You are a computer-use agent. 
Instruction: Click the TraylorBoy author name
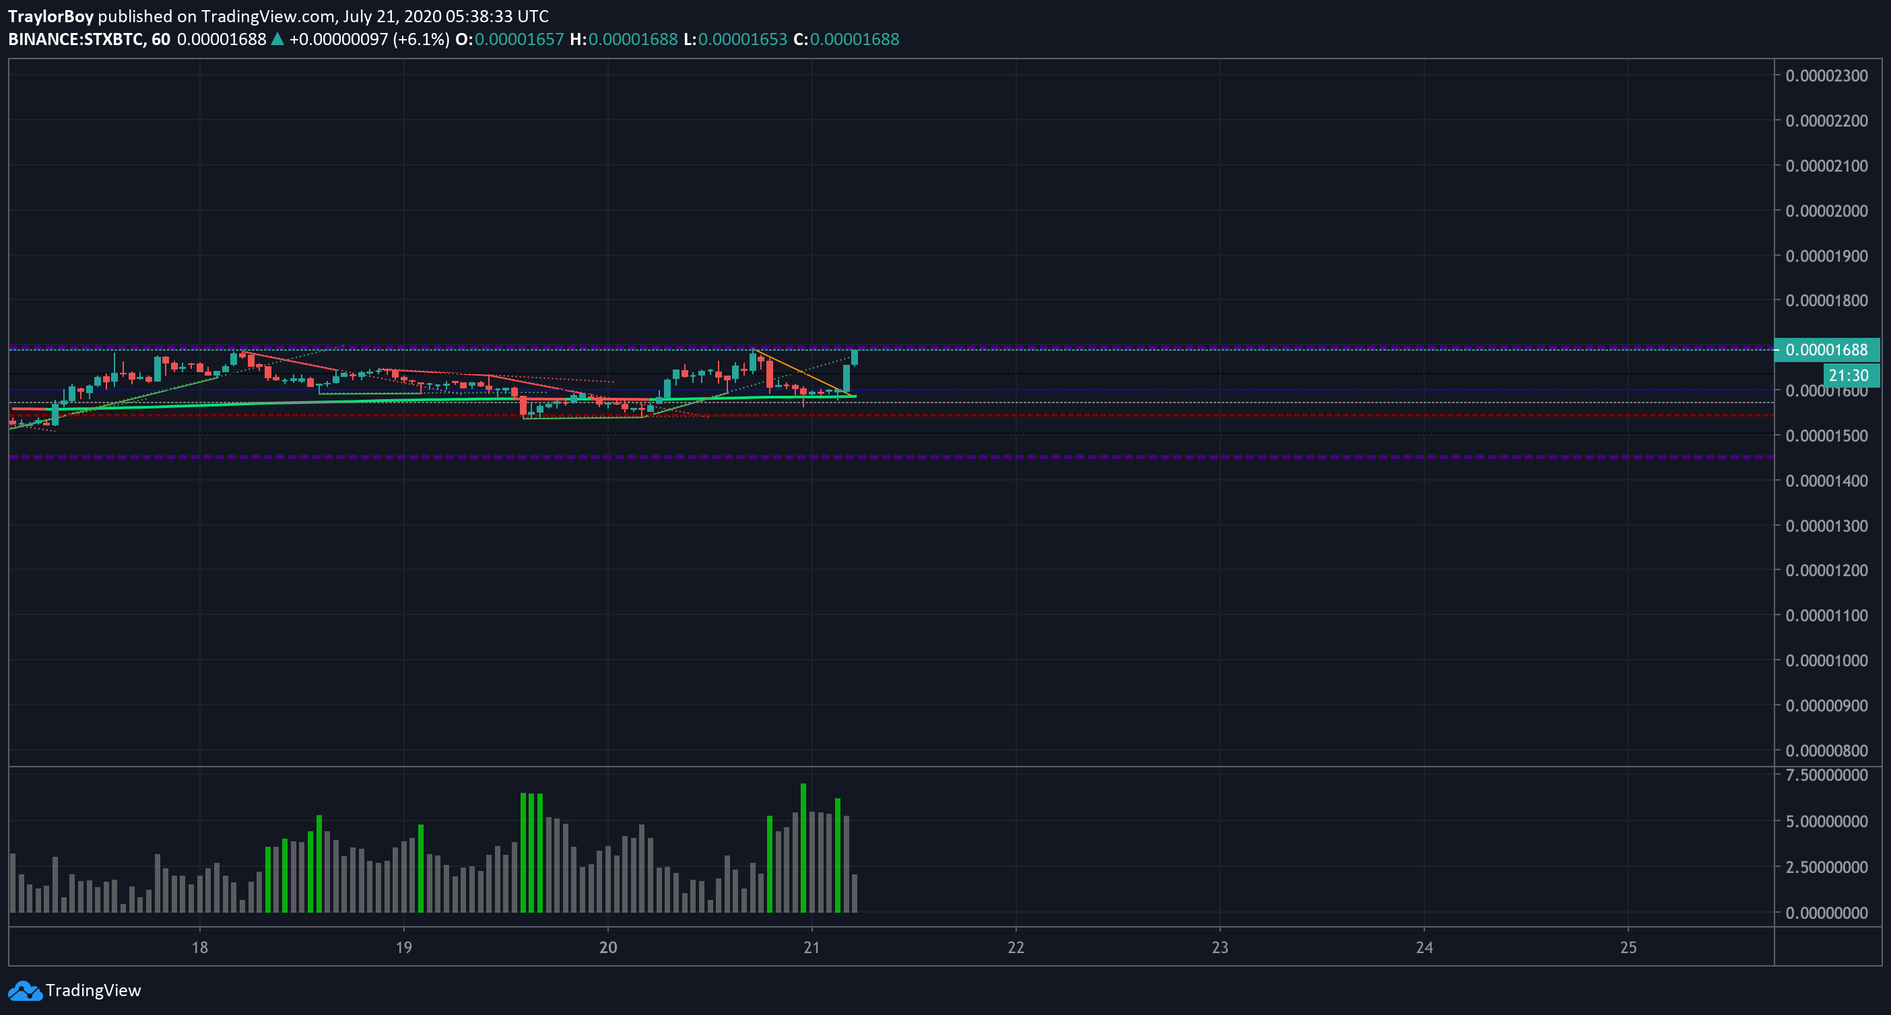(x=51, y=16)
